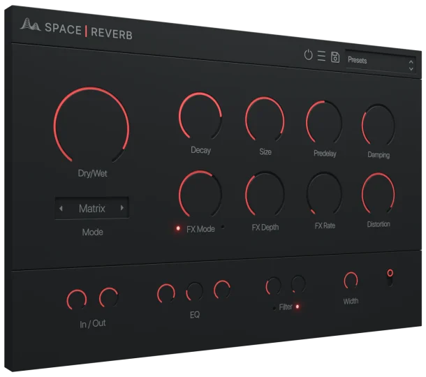Image resolution: width=426 pixels, height=377 pixels.
Task: Switch to previous Mode with left arrow
Action: click(61, 208)
